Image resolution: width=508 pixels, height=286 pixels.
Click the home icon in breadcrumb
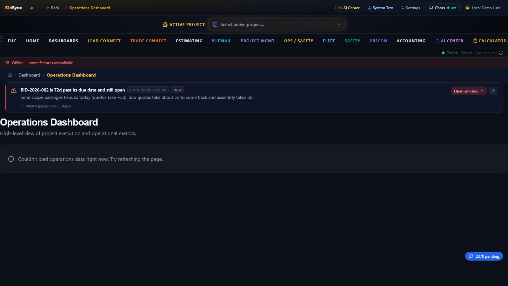(x=10, y=75)
